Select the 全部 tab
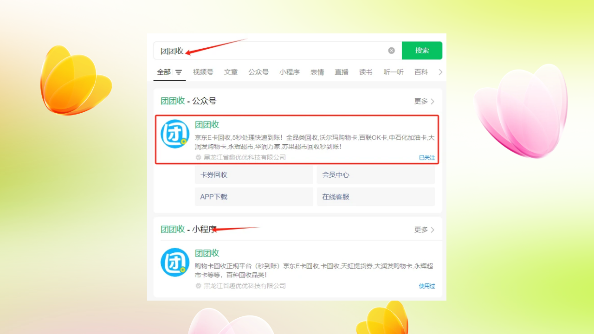This screenshot has width=594, height=334. pyautogui.click(x=164, y=72)
